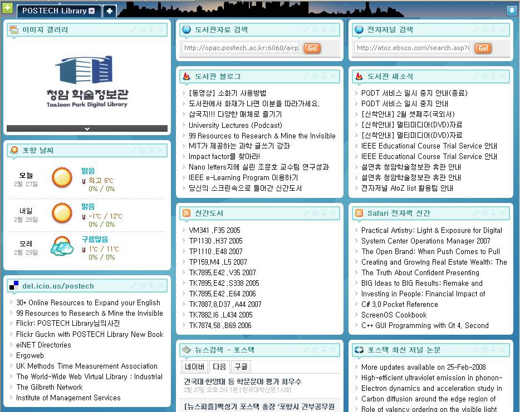Click tomorrow's (내일) sunny weather icon
The image size is (520, 412).
tap(62, 212)
